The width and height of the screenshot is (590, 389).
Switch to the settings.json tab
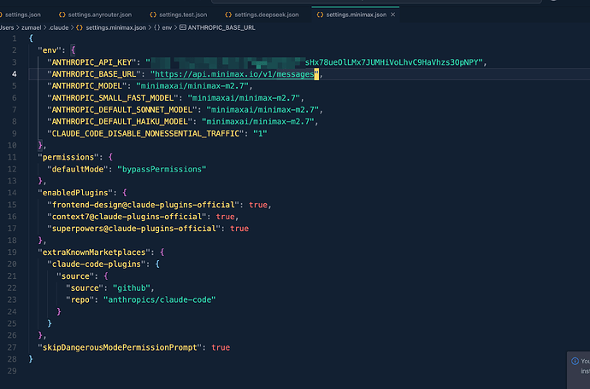click(x=22, y=15)
